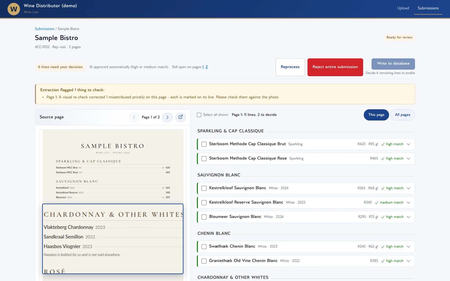Check the Bloumeer Sauvignon Blanc line
Screen dimensions: 450x281
click(204, 217)
